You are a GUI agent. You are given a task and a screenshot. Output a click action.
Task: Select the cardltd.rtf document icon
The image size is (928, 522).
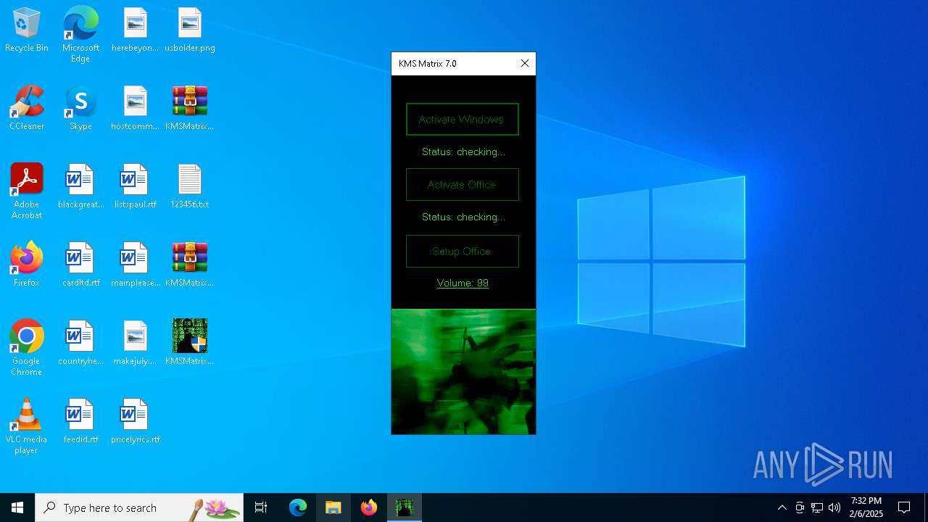(x=80, y=265)
